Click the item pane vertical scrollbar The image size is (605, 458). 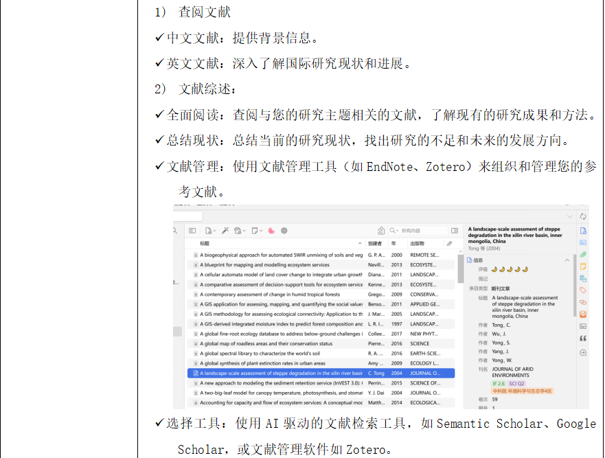click(x=575, y=287)
